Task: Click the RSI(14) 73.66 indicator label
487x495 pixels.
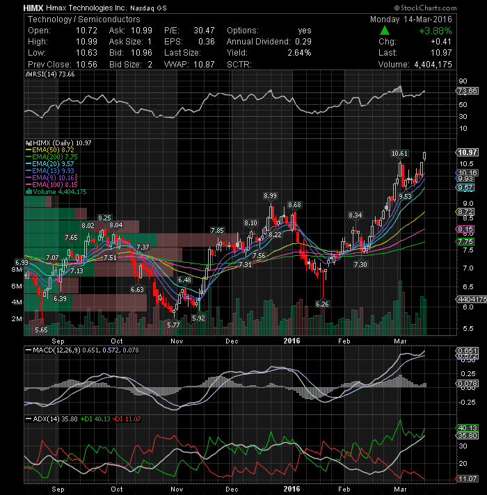Action: click(x=50, y=74)
